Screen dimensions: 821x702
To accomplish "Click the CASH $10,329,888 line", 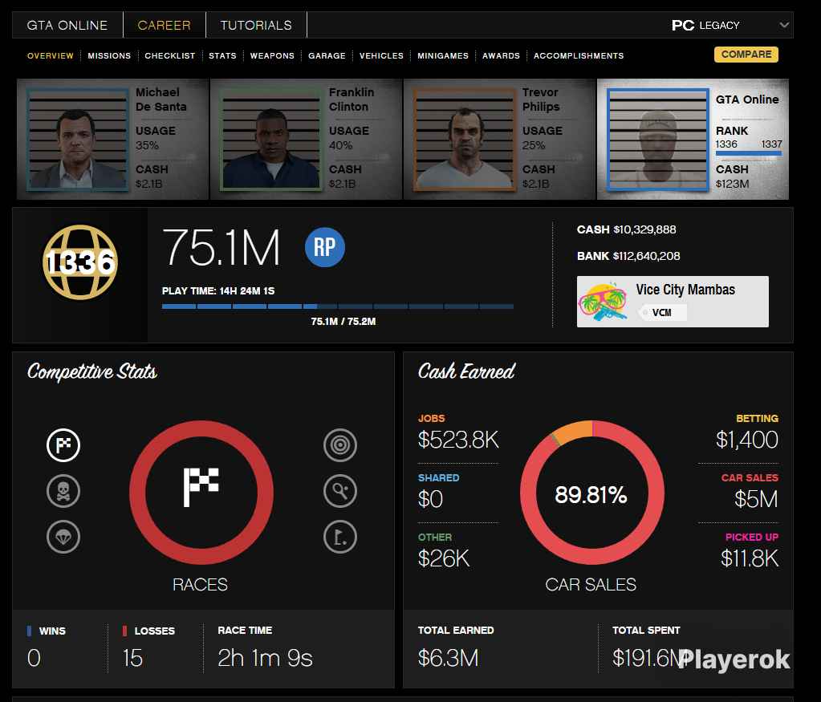I will click(x=626, y=229).
